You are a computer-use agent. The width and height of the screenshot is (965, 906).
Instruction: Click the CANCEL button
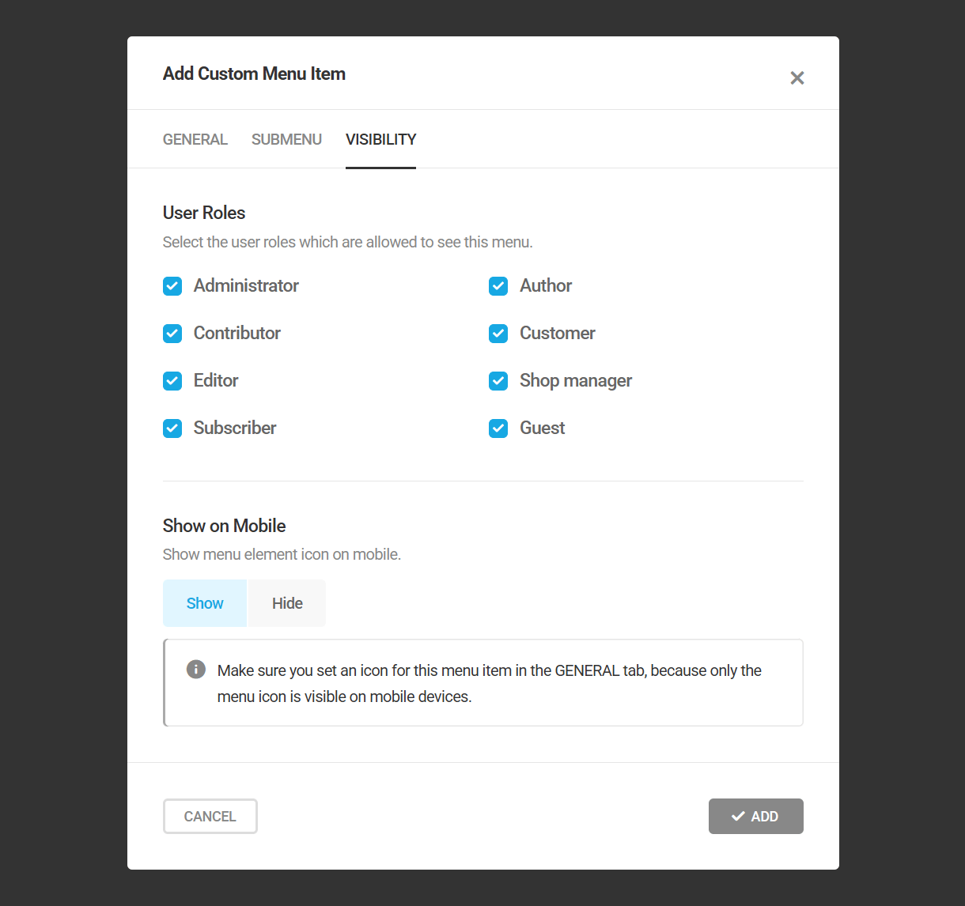[x=210, y=816]
